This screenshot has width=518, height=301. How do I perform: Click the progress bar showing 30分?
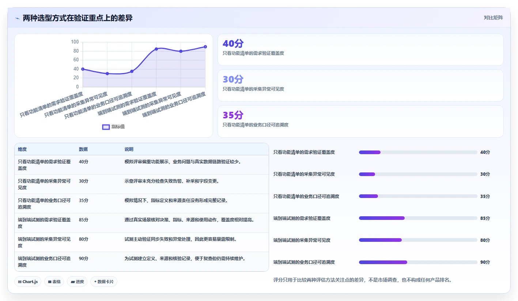[x=418, y=174]
